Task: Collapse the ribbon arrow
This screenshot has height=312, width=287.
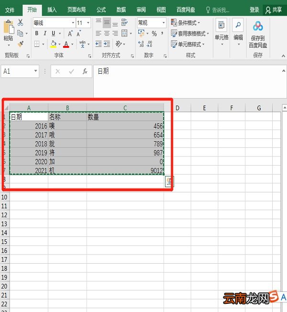Action: [x=283, y=56]
